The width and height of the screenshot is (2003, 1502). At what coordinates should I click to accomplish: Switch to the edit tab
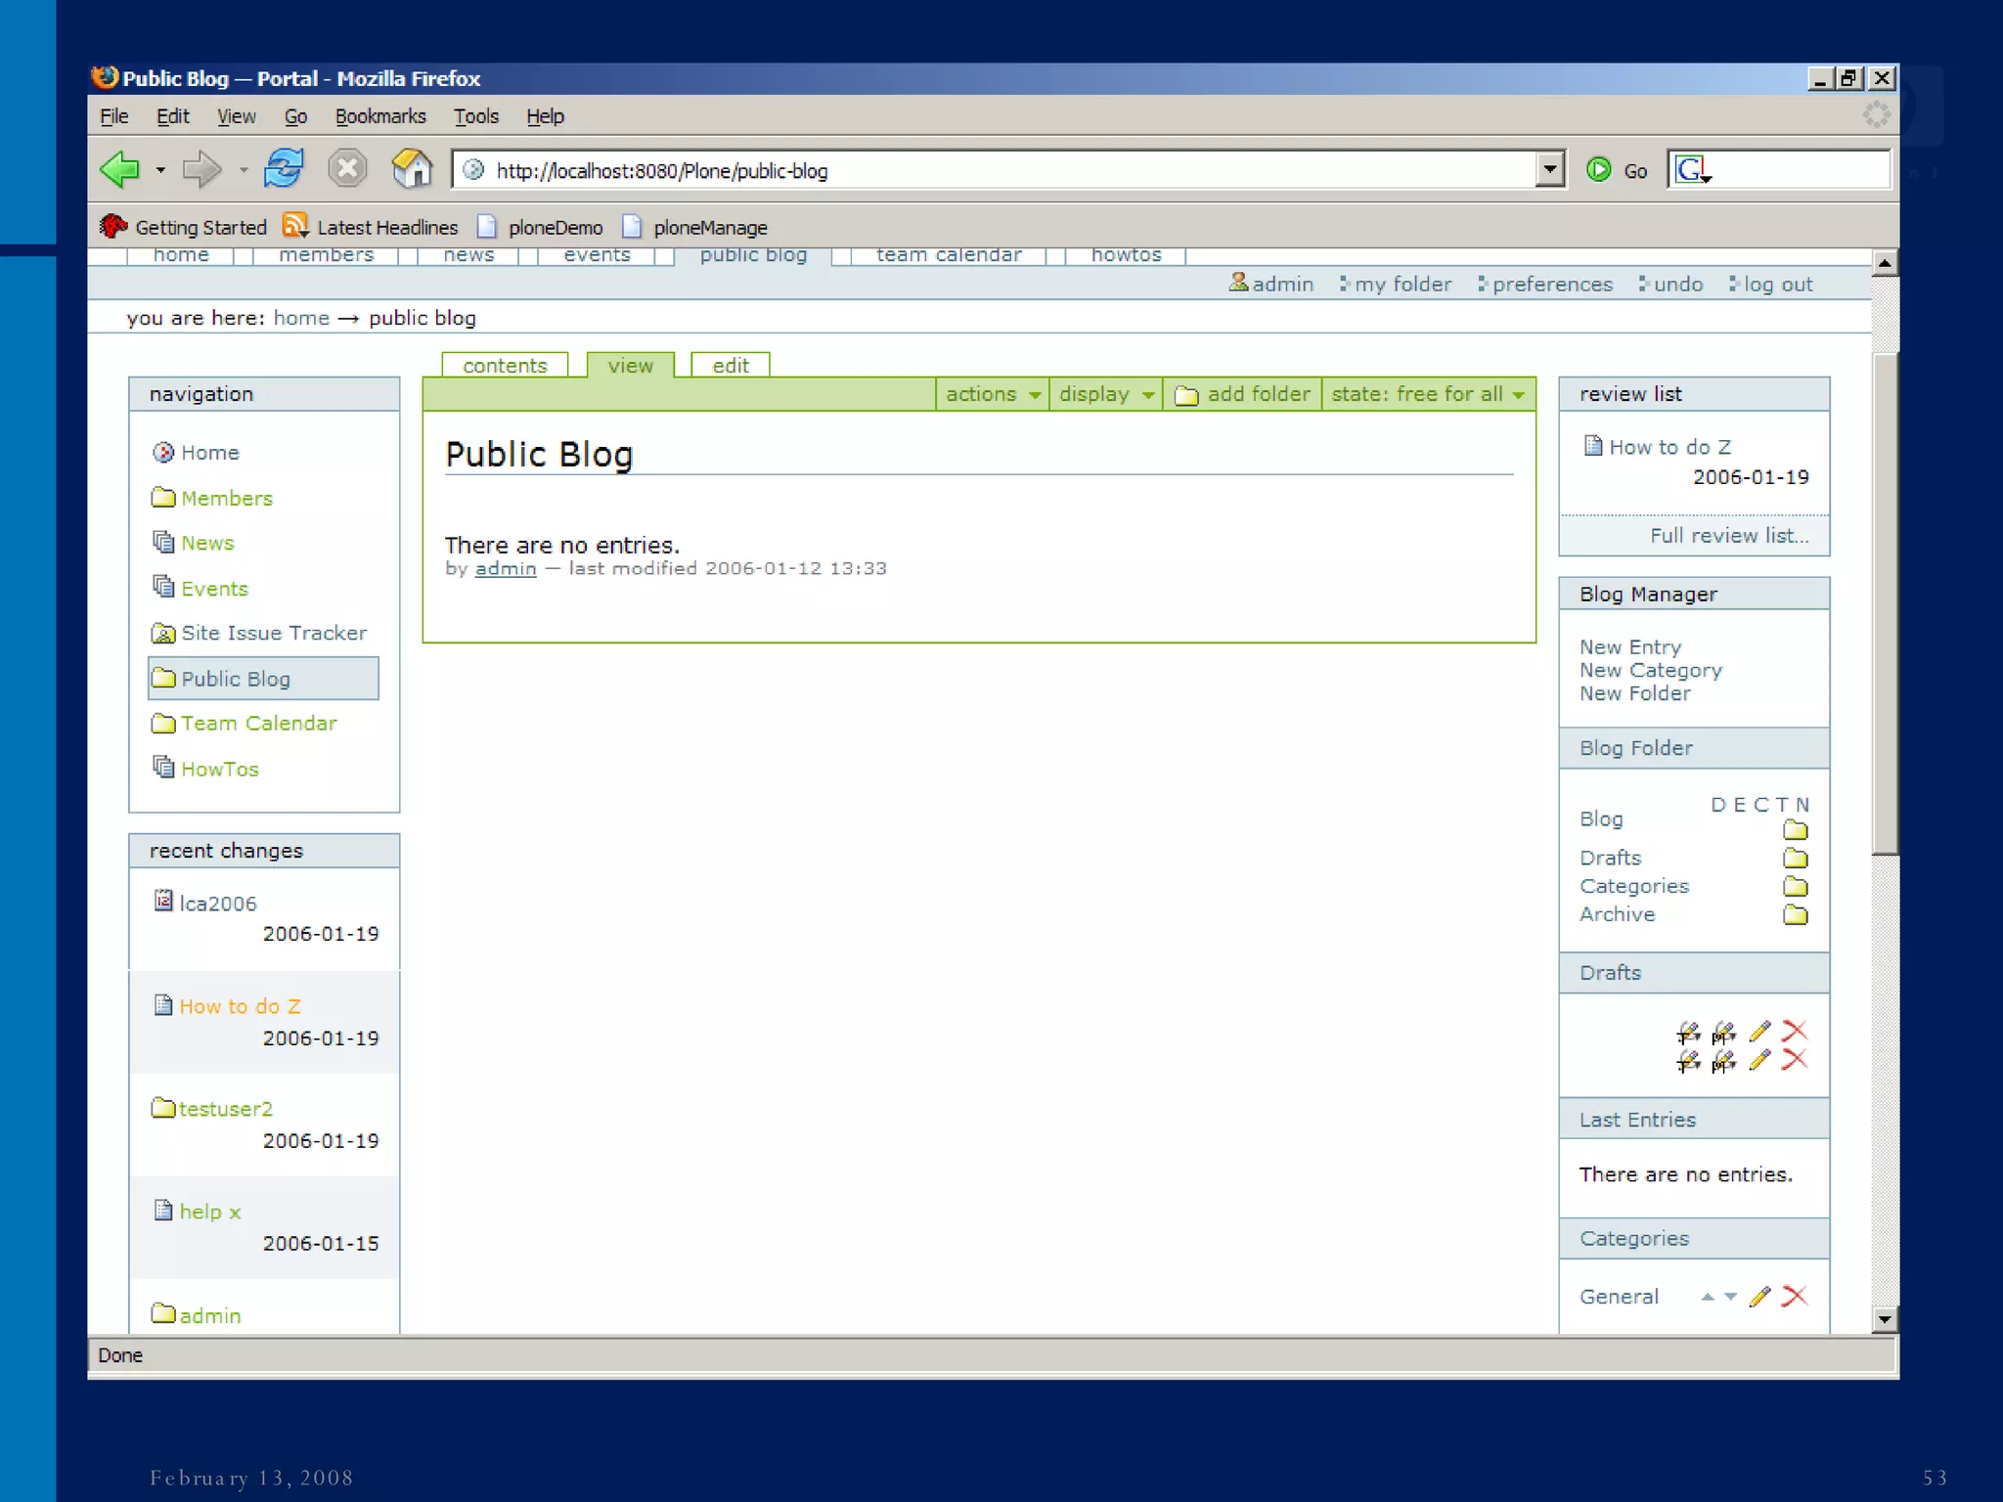pyautogui.click(x=731, y=365)
